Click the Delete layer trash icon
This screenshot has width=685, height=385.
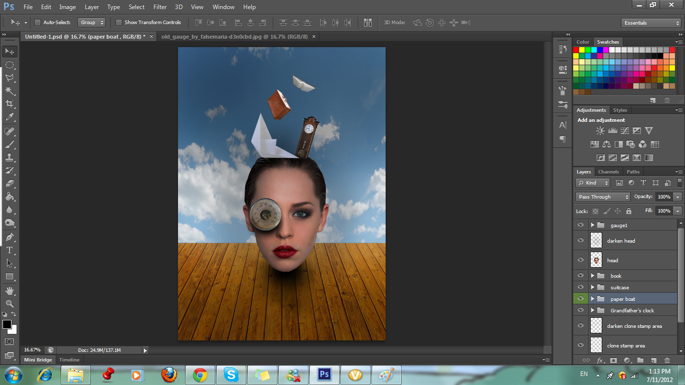667,360
